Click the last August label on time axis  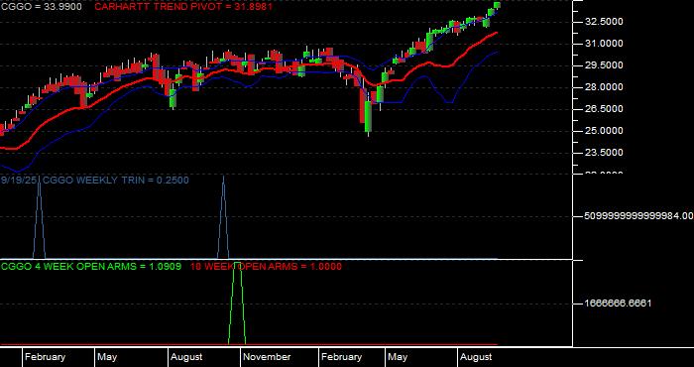pyautogui.click(x=476, y=357)
